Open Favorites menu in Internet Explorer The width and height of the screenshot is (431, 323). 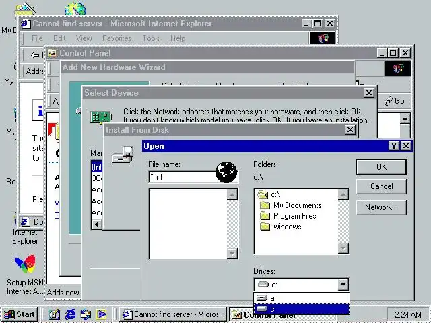(x=117, y=38)
